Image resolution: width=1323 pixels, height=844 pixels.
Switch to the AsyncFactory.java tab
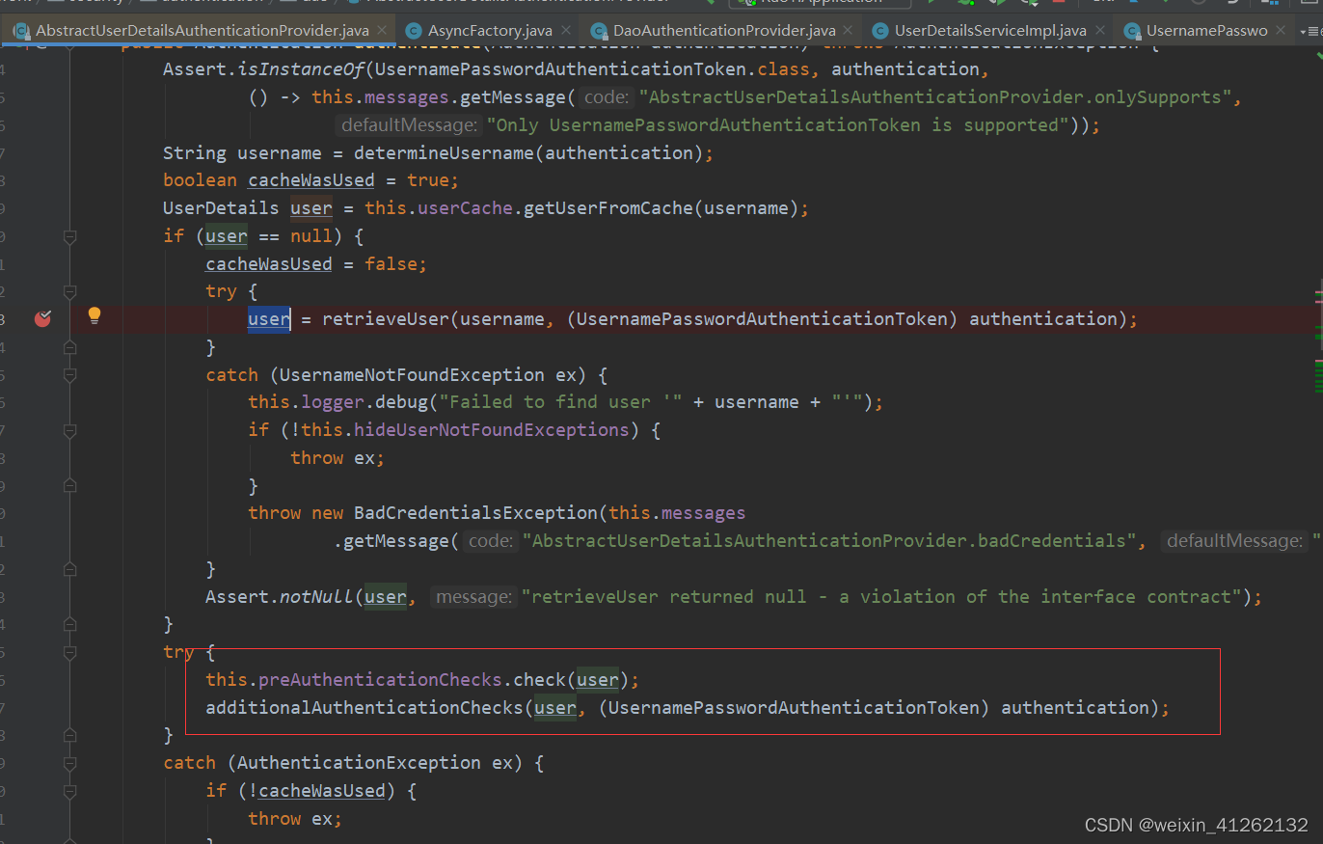(x=489, y=31)
